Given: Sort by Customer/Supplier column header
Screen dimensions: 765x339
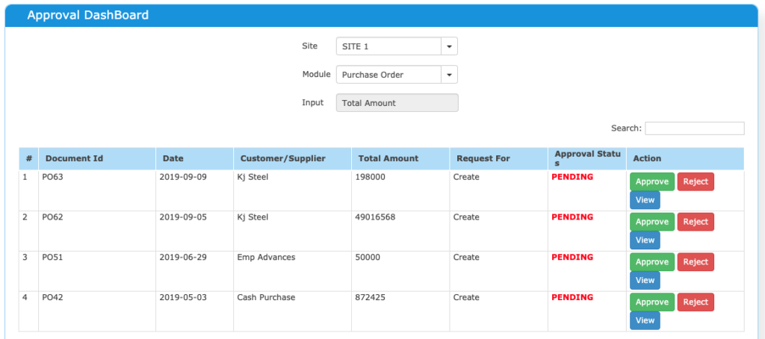Looking at the screenshot, I should [293, 158].
